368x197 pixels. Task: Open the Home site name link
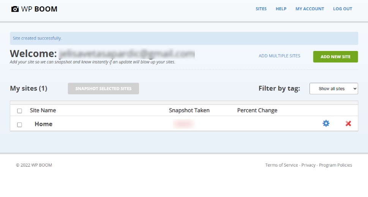point(43,124)
